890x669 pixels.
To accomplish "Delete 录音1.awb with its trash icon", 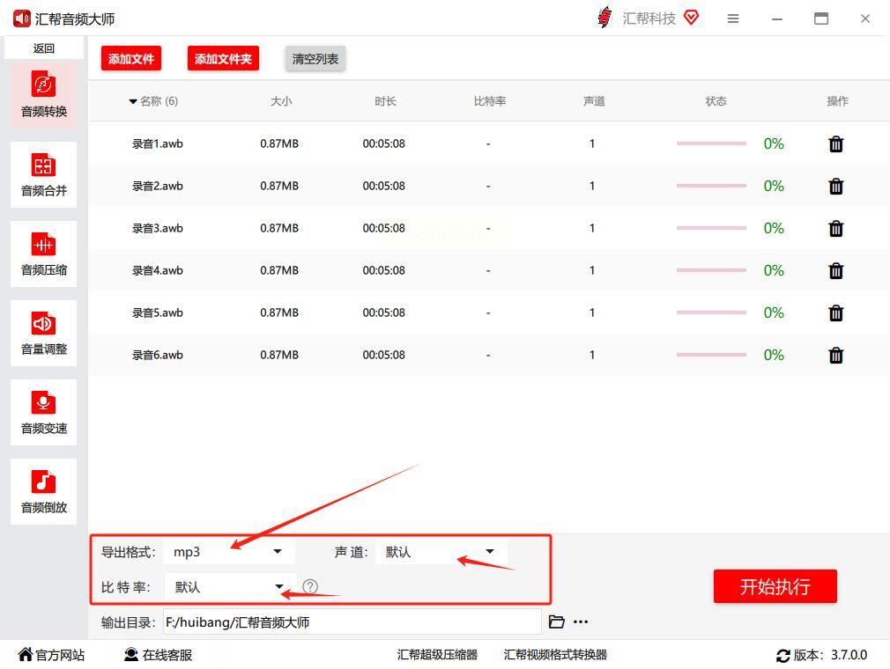I will point(835,144).
